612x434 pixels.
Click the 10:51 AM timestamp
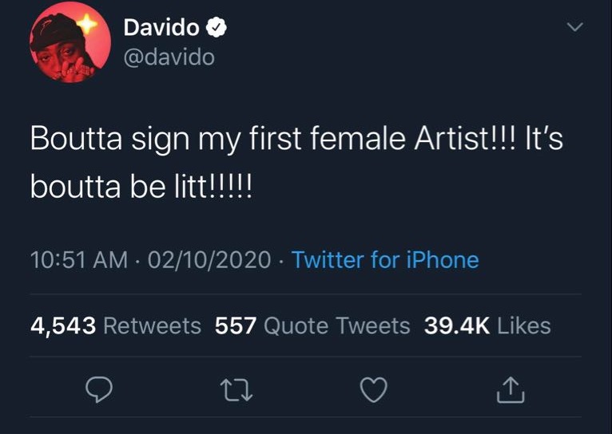[x=78, y=260]
